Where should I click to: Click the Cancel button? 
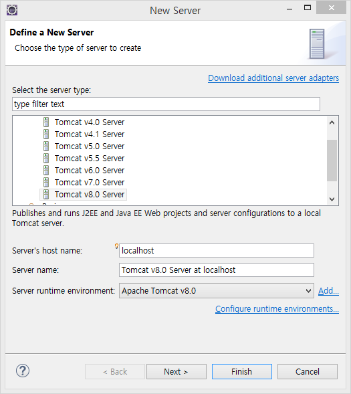click(x=308, y=371)
